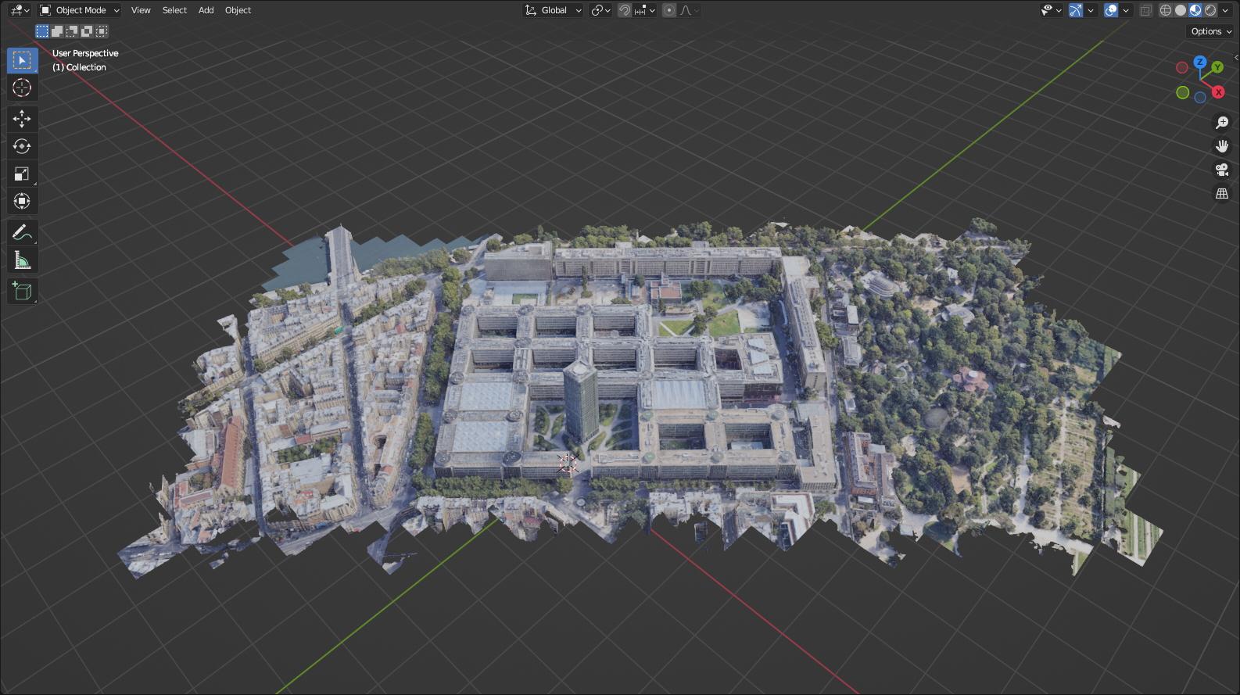This screenshot has height=695, width=1240.
Task: Open the editor type dropdown
Action: pyautogui.click(x=20, y=10)
